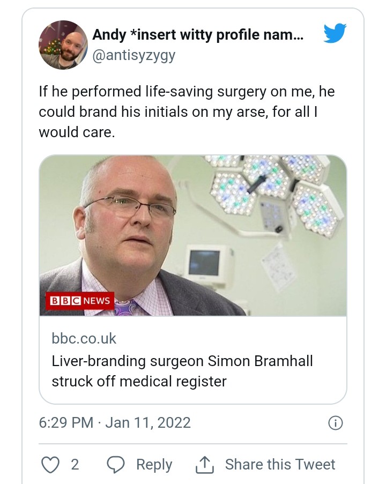The height and width of the screenshot is (484, 386).
Task: Open the bbc.co.uk domain link
Action: [x=84, y=338]
